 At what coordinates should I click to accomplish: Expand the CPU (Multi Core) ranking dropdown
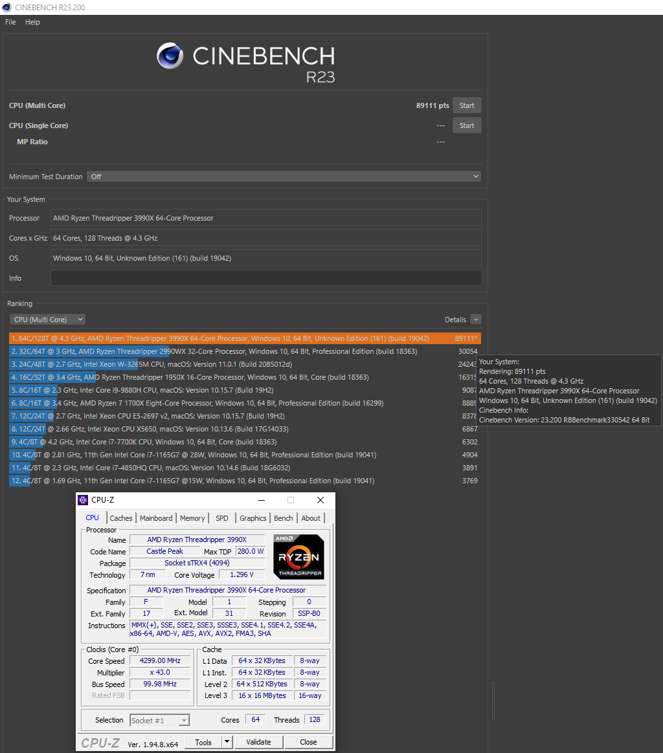pos(47,320)
